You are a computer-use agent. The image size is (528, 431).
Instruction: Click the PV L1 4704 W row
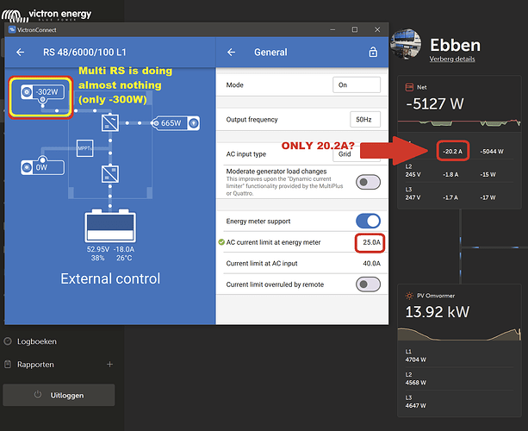click(x=459, y=356)
